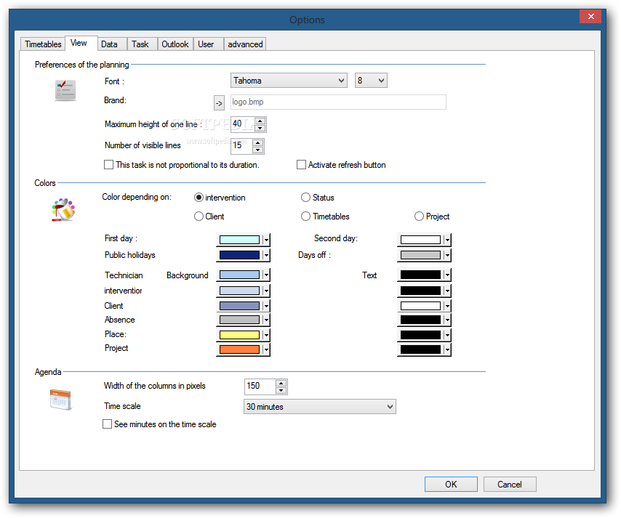
Task: Click the Colors palette icon
Action: tap(63, 209)
